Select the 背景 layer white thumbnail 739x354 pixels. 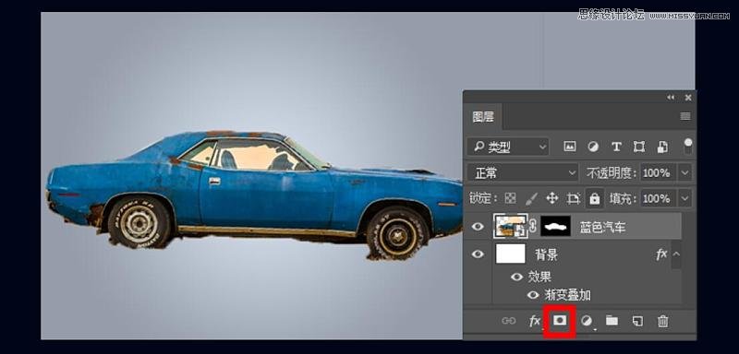coord(511,254)
